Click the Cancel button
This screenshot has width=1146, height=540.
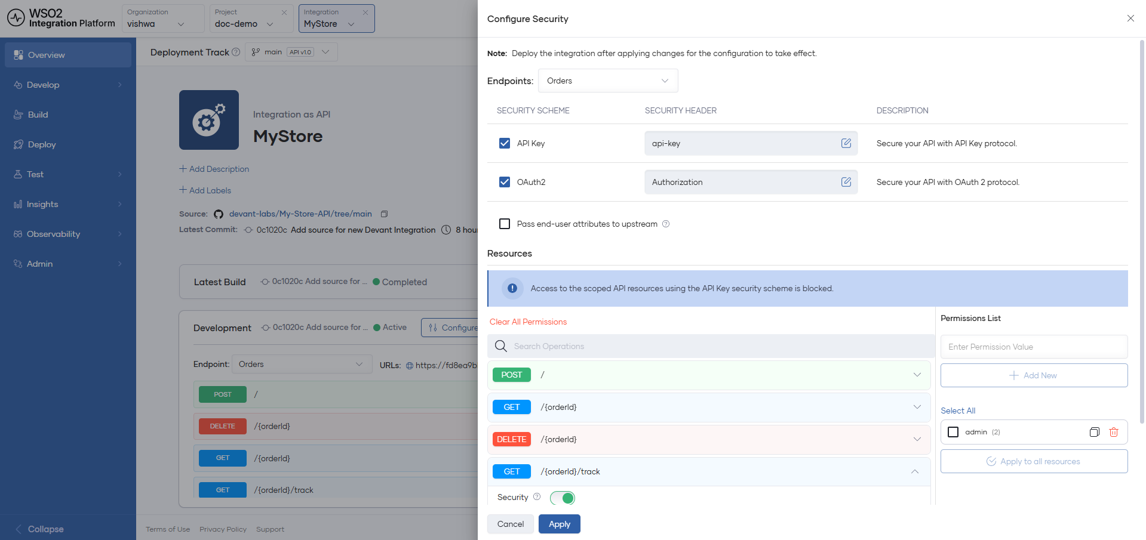[511, 524]
